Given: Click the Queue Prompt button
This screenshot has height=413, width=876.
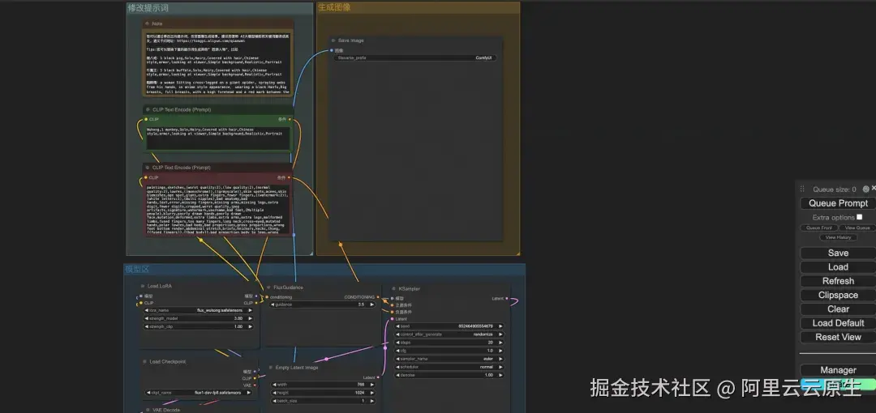Looking at the screenshot, I should [x=838, y=203].
